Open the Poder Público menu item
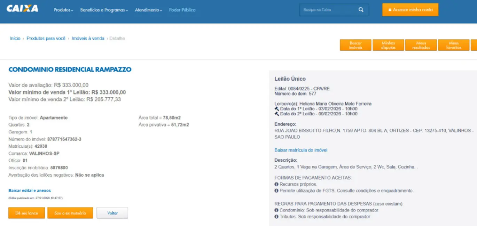The height and width of the screenshot is (226, 477). [x=182, y=10]
